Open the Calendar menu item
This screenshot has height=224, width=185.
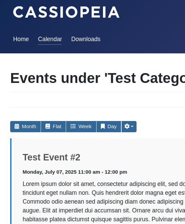pyautogui.click(x=50, y=39)
